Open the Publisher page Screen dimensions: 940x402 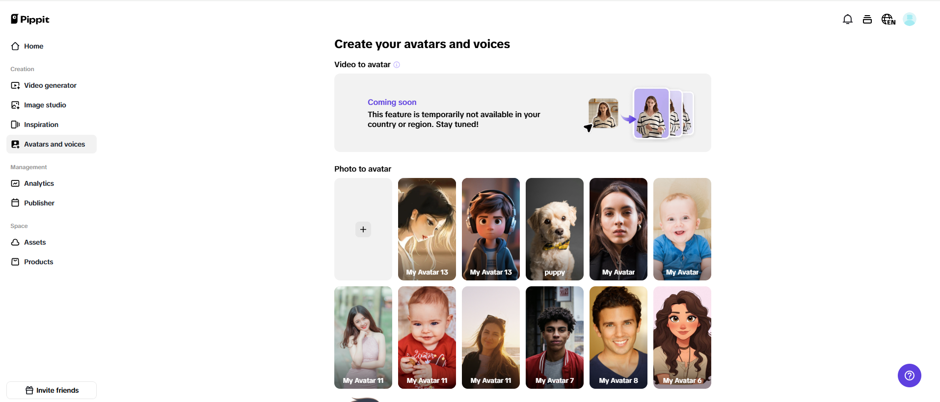[x=39, y=203]
